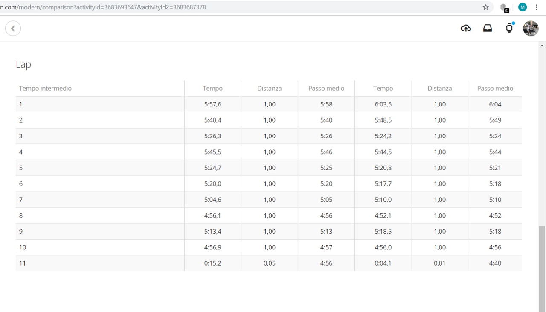Upload an activity via the cloud icon
This screenshot has width=546, height=312.
466,28
